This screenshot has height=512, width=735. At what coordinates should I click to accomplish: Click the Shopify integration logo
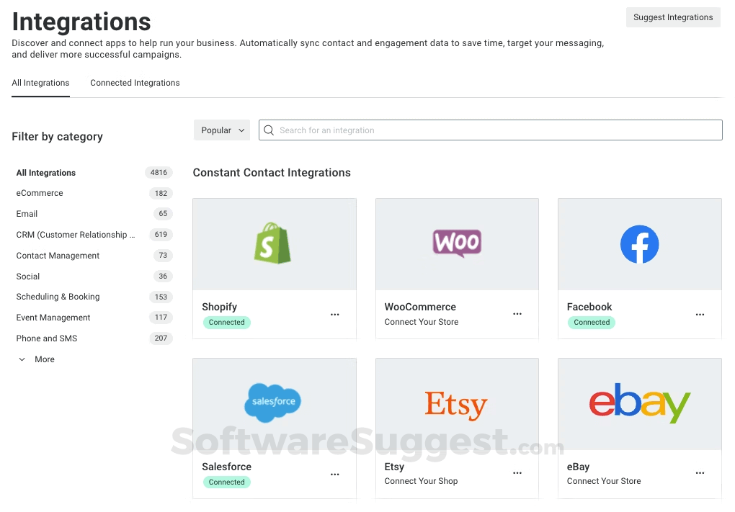274,243
